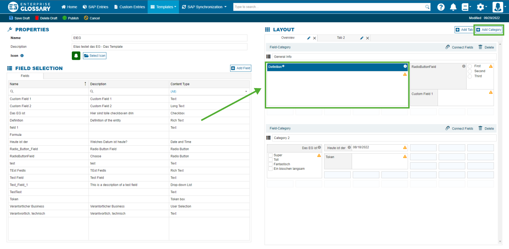509x249 pixels.
Task: Expand the SAP Synchronization dropdown
Action: (x=204, y=7)
